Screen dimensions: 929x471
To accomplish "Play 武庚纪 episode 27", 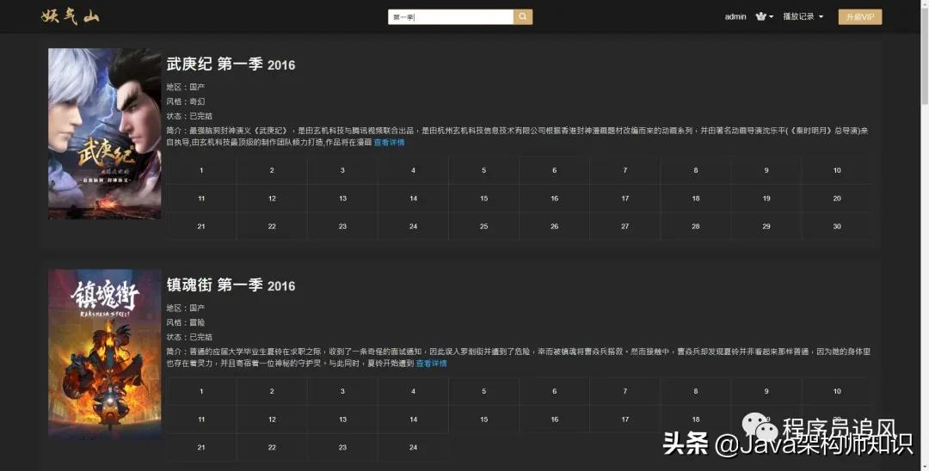I will (625, 226).
